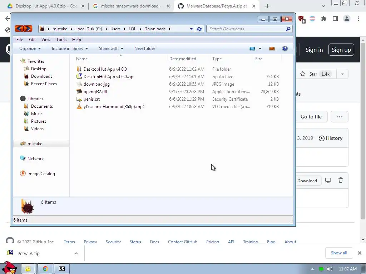Select the DesktopHut App v4.0.0 folder icon
Image resolution: width=366 pixels, height=274 pixels.
(x=79, y=69)
